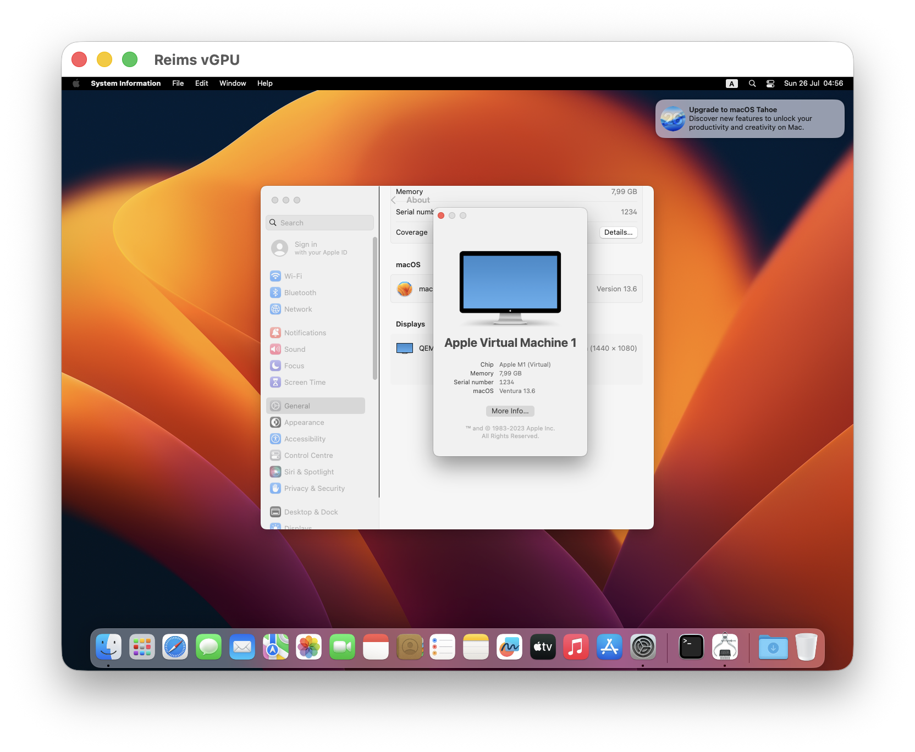Click the Details... button for Coverage
This screenshot has width=915, height=752.
[x=618, y=232]
